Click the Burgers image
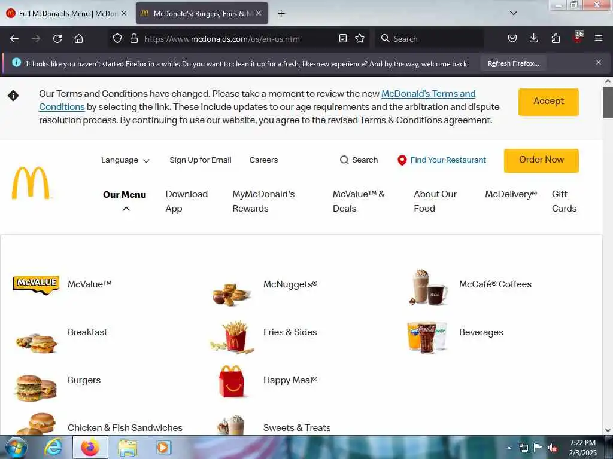 (x=36, y=388)
